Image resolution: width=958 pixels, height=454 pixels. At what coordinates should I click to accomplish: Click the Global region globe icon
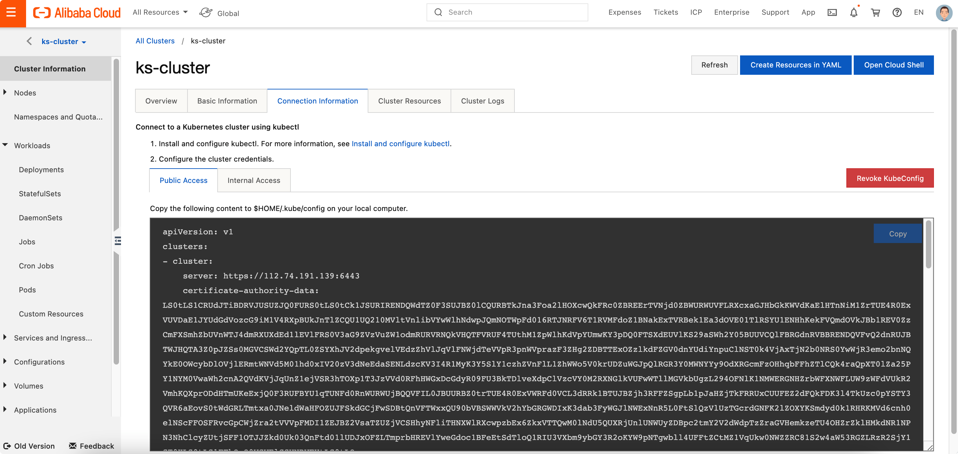pos(206,12)
